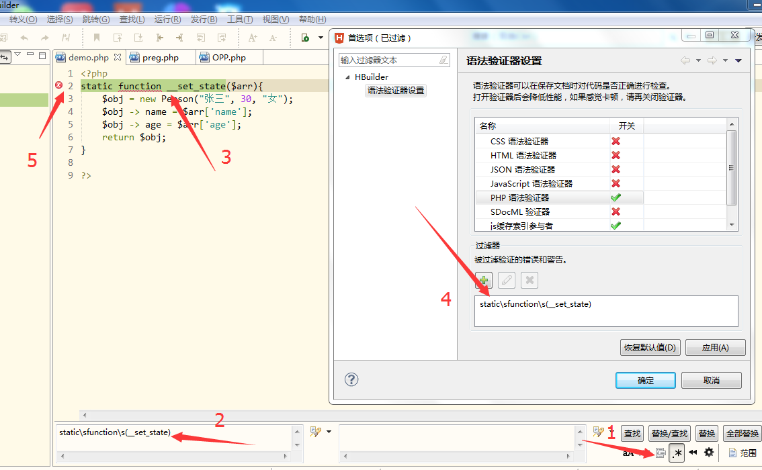Open the forward-history dropdown in Preferences
This screenshot has height=470, width=762.
pyautogui.click(x=725, y=60)
